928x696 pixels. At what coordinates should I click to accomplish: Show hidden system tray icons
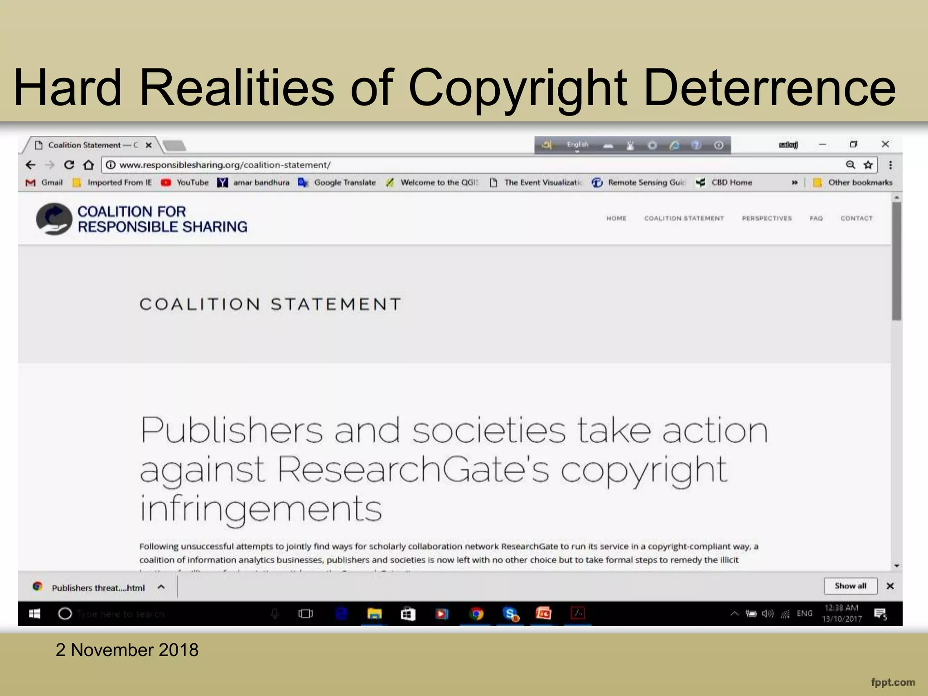[x=735, y=614]
